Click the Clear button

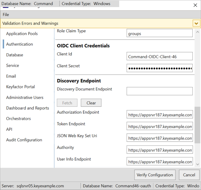91,103
